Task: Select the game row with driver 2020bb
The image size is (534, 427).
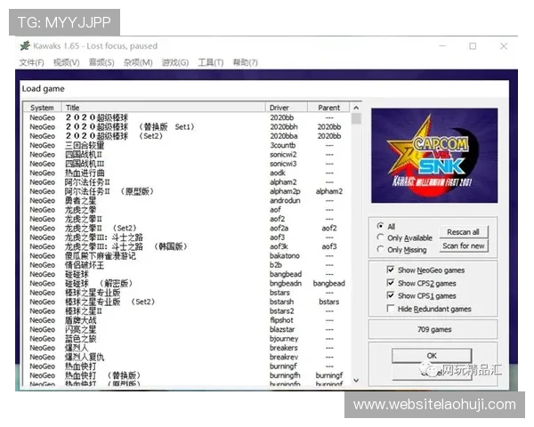Action: 187,117
